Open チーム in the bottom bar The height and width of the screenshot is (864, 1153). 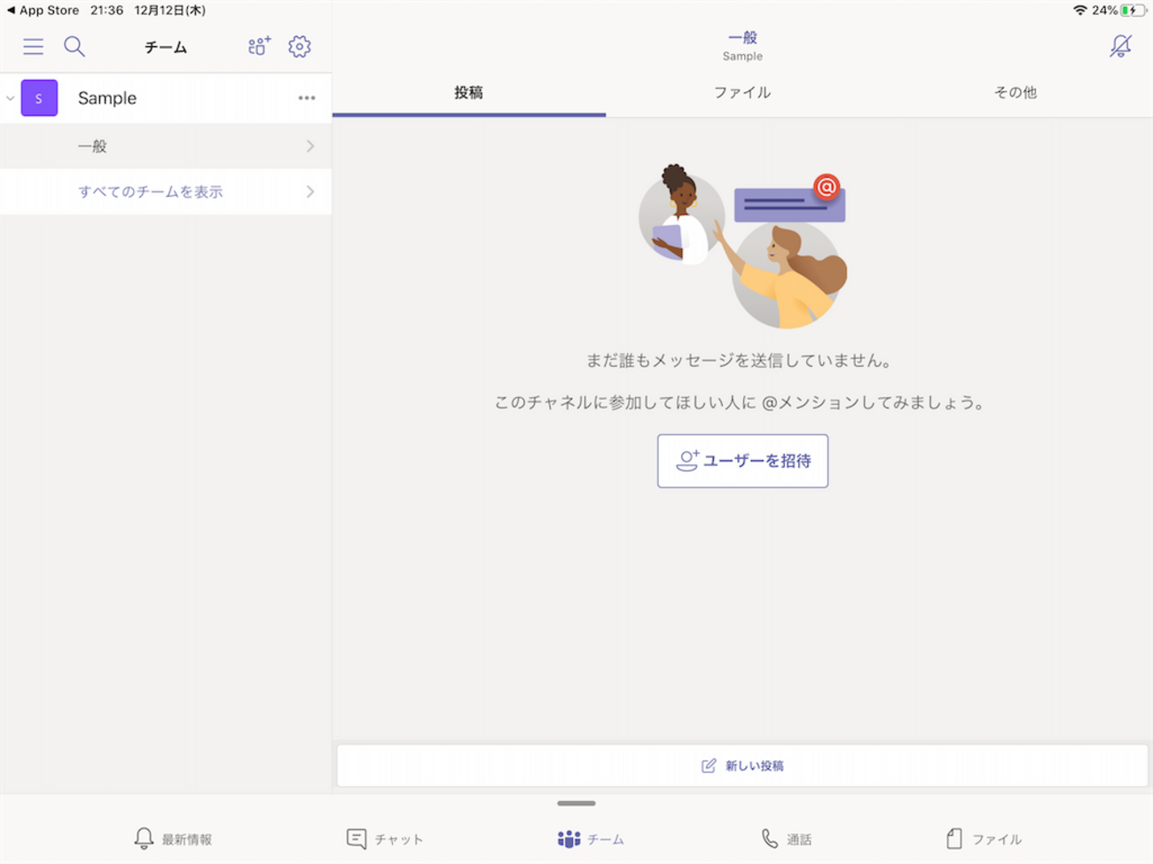[x=591, y=838]
